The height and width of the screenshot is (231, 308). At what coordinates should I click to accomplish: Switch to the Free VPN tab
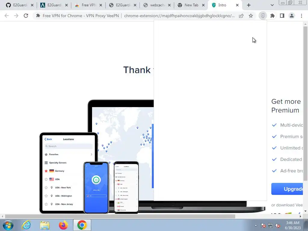point(85,5)
